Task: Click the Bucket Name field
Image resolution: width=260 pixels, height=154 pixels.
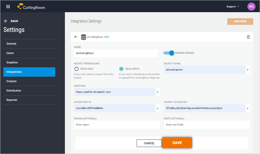Action: point(205,70)
